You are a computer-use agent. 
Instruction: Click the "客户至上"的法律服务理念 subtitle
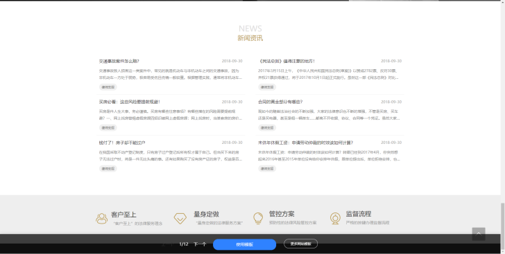138,223
